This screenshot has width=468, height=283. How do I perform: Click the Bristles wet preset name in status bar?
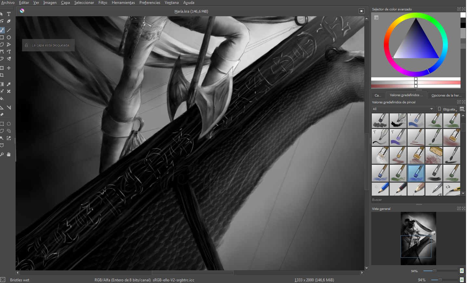tap(19, 280)
